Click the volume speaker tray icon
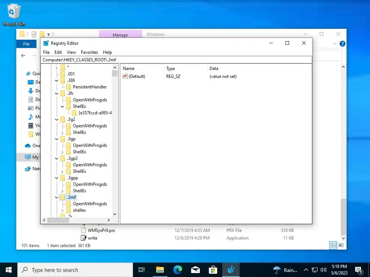Screen dimensions: 370x277 pos(323,270)
